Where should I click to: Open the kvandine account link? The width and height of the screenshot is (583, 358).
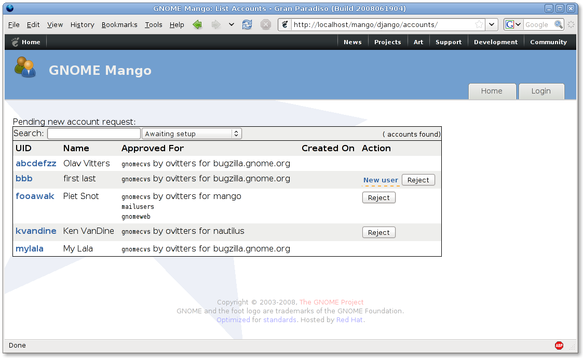click(x=36, y=231)
